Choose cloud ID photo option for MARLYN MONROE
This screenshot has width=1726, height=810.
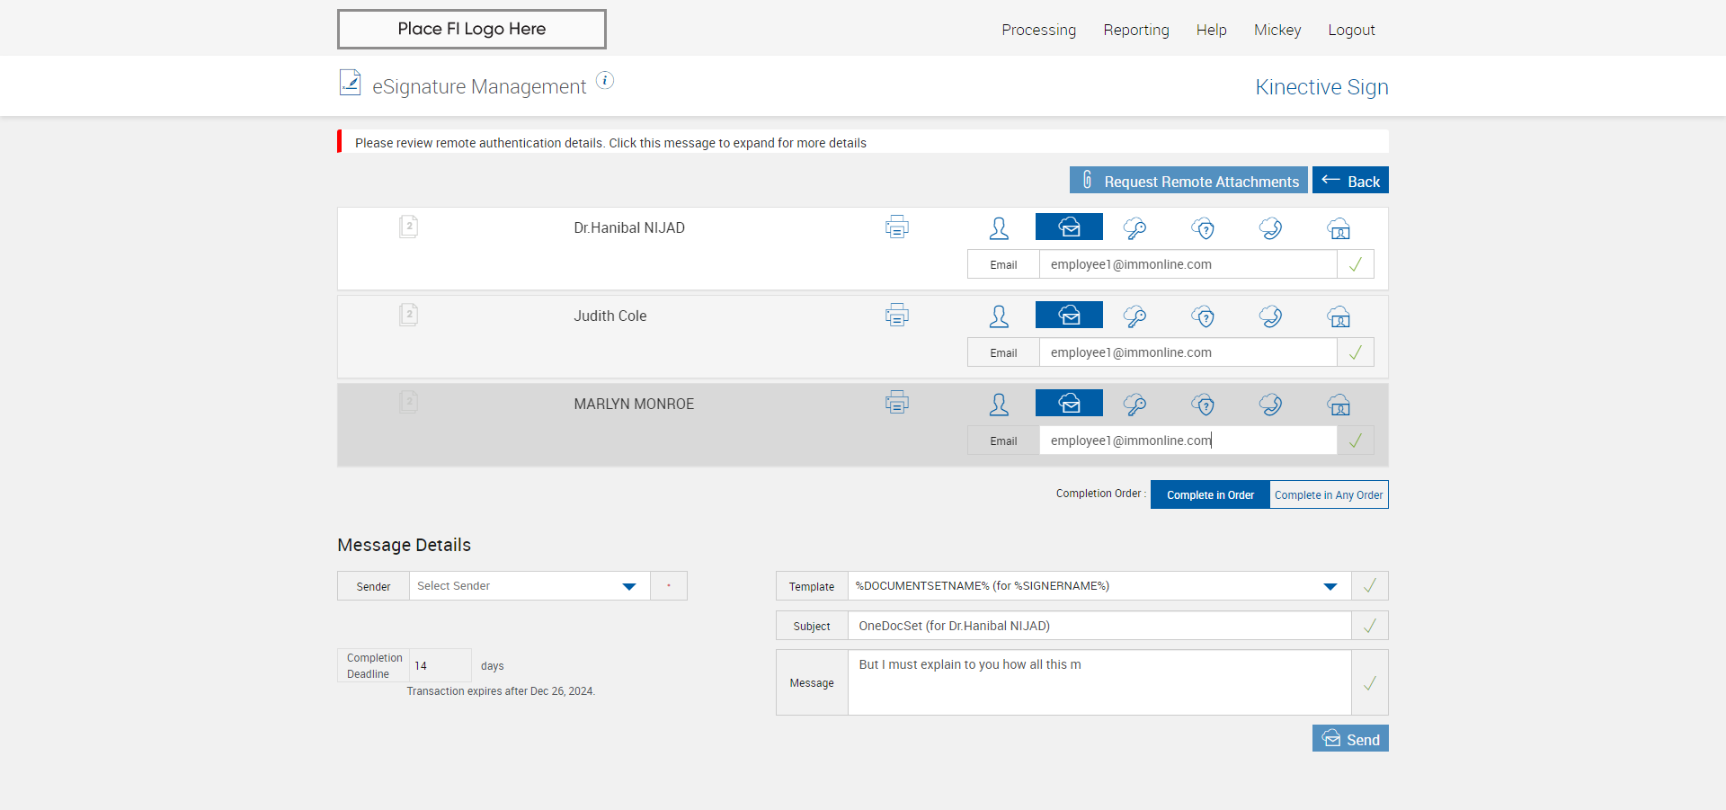pyautogui.click(x=1339, y=405)
